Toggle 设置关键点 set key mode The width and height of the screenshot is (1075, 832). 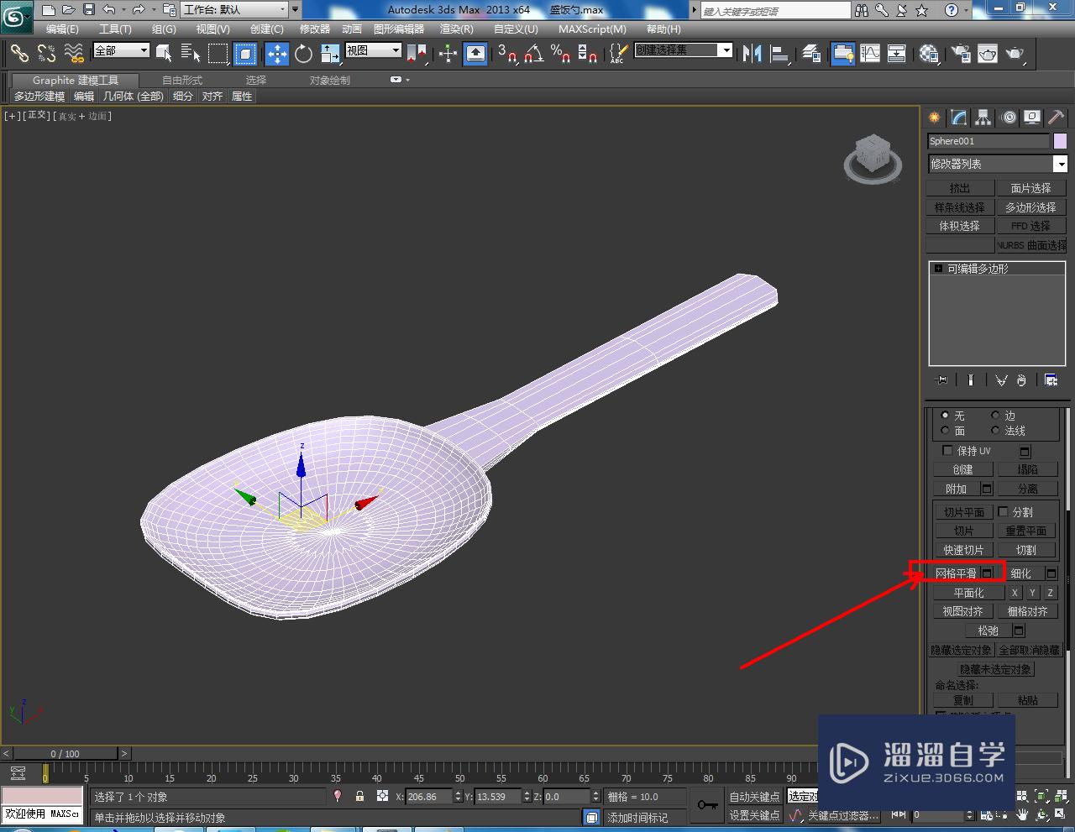(x=754, y=815)
